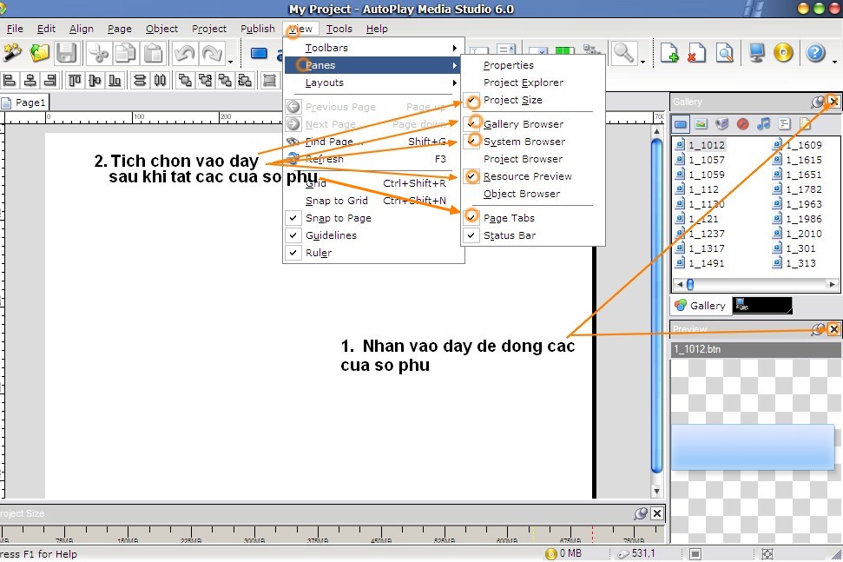The height and width of the screenshot is (562, 843).
Task: Open the Gallery tab at pane bottom
Action: pos(700,306)
